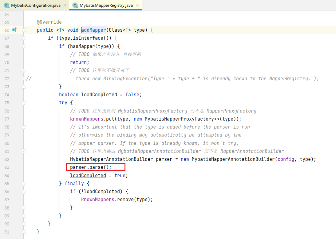Click line number 83 in the gutter
This screenshot has width=336, height=239.
[7, 167]
